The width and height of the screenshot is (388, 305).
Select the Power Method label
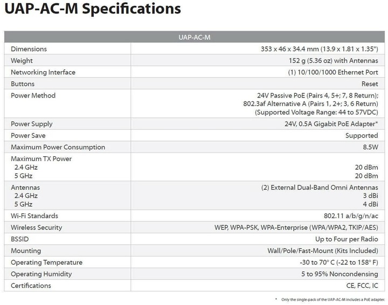coord(33,95)
